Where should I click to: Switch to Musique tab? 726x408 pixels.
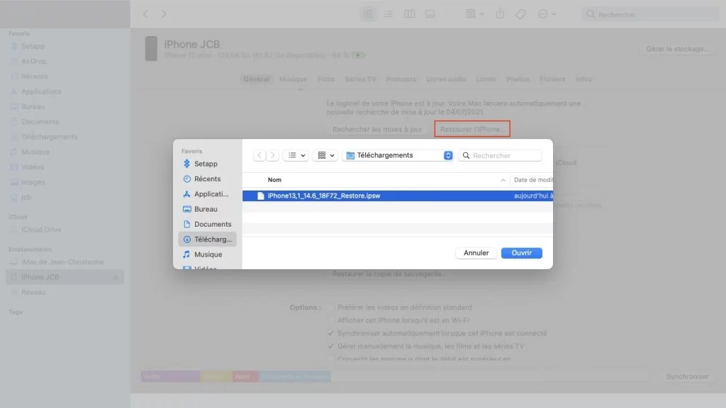[293, 79]
